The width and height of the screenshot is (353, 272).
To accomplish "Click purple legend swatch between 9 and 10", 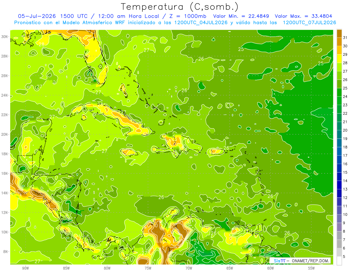I will pos(339,219).
